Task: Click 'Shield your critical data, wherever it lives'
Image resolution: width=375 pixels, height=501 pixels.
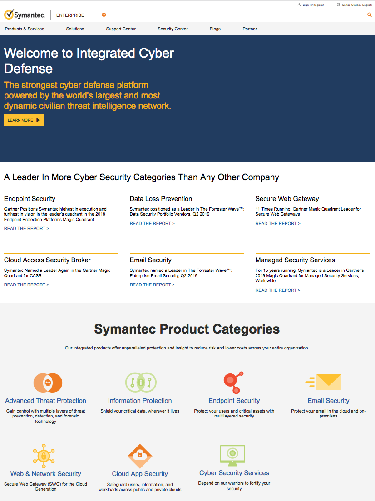Action: click(x=140, y=411)
